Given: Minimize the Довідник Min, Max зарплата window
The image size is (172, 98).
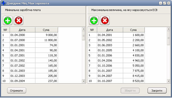Looking at the screenshot, I should coord(161,3).
